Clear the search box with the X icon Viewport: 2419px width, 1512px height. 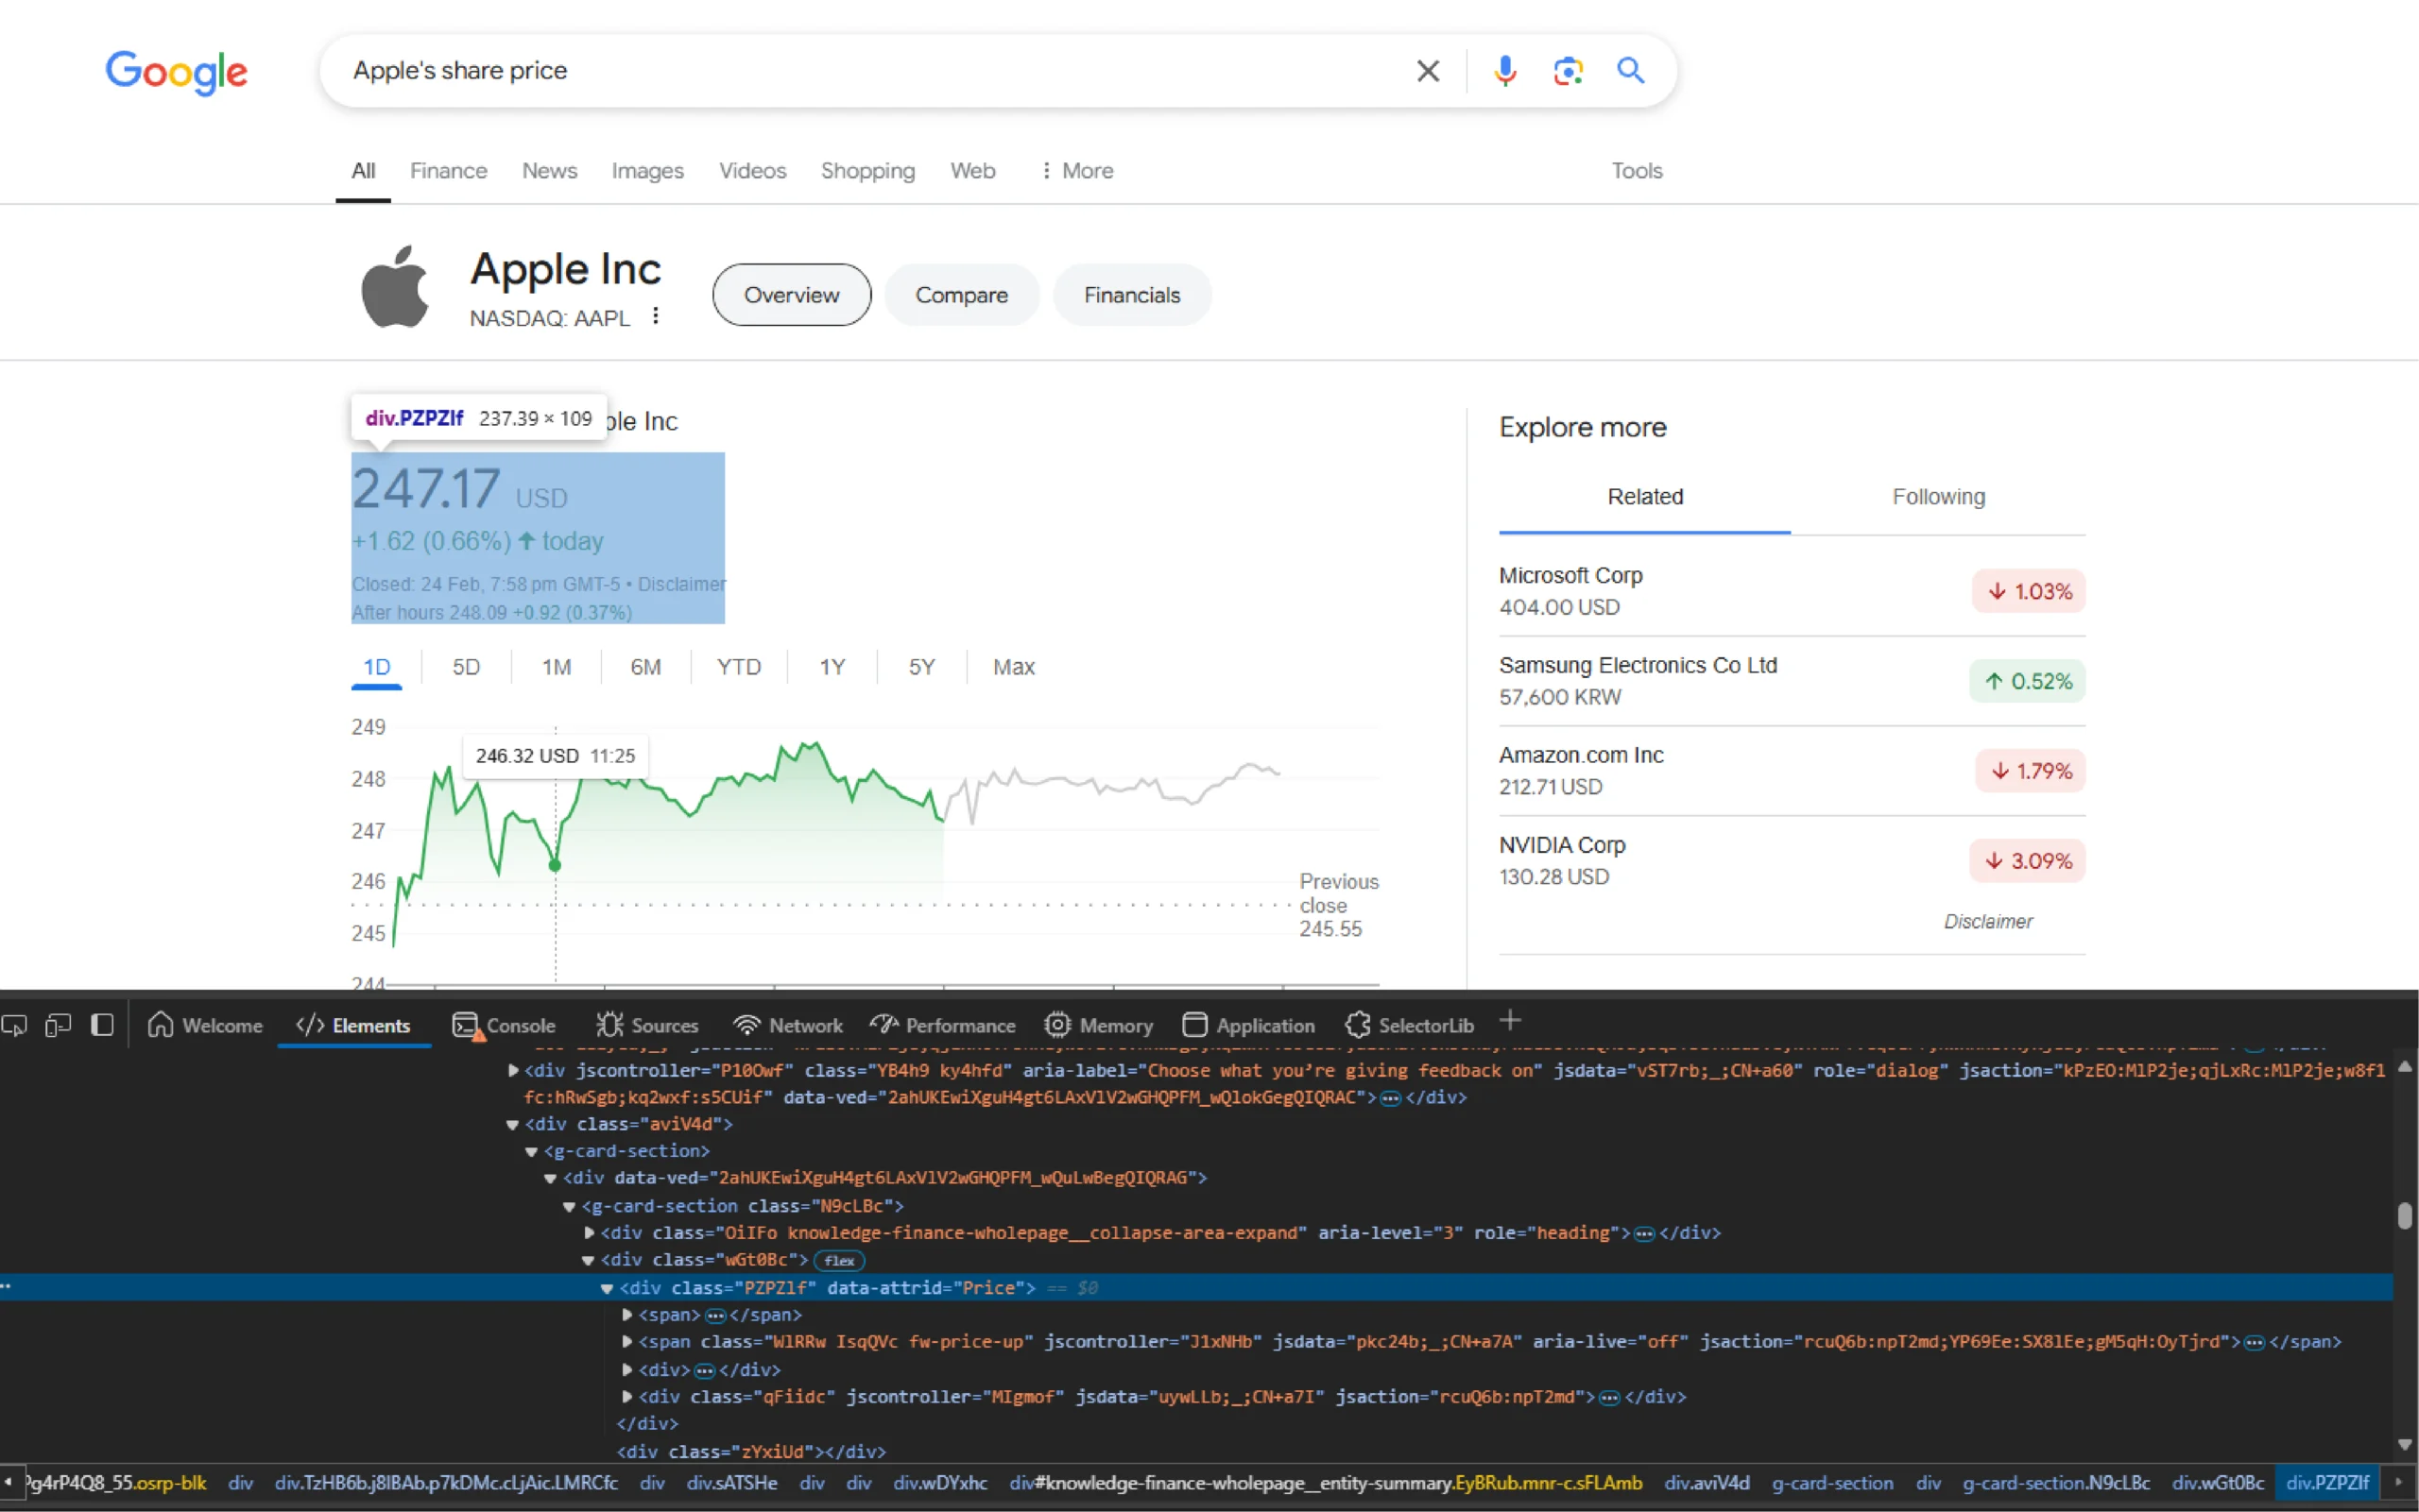click(x=1428, y=71)
